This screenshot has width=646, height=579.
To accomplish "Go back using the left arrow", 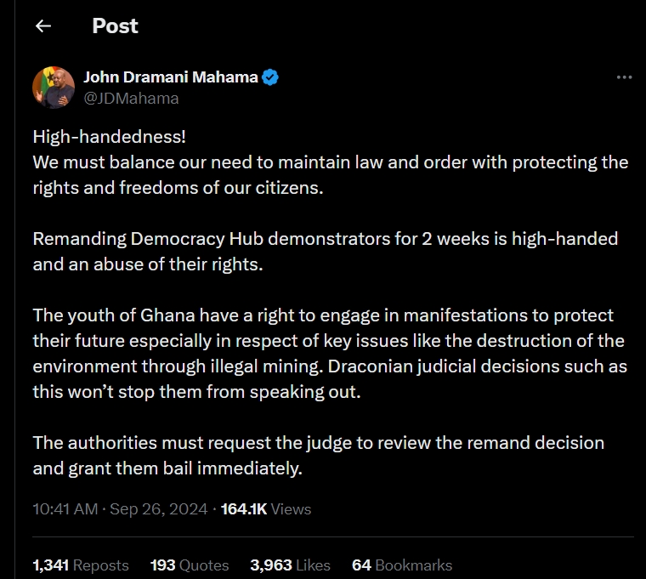I will 43,26.
